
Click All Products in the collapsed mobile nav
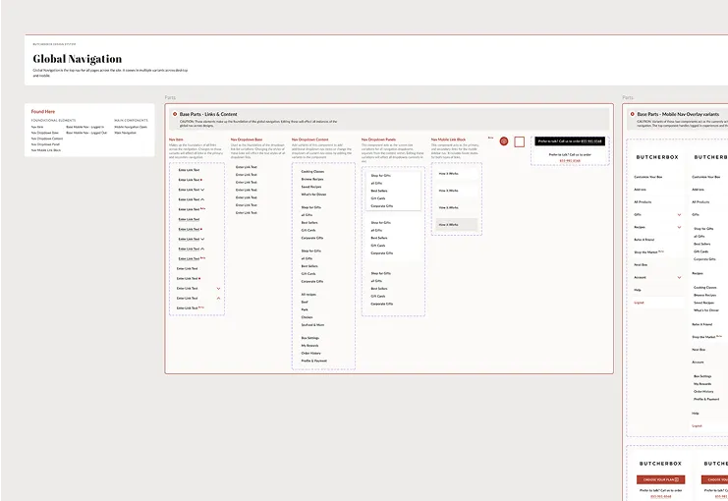pyautogui.click(x=643, y=202)
